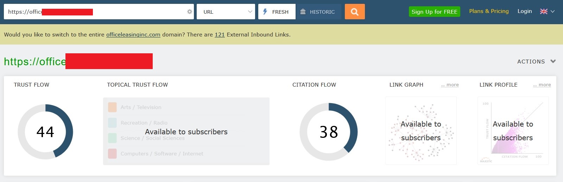Click the Arts / Television color swatch

click(x=112, y=107)
